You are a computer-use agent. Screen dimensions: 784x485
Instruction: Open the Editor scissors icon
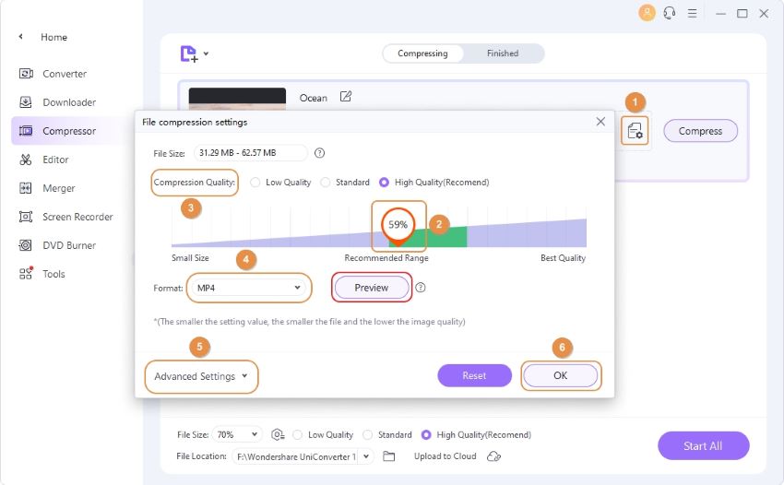(x=26, y=160)
